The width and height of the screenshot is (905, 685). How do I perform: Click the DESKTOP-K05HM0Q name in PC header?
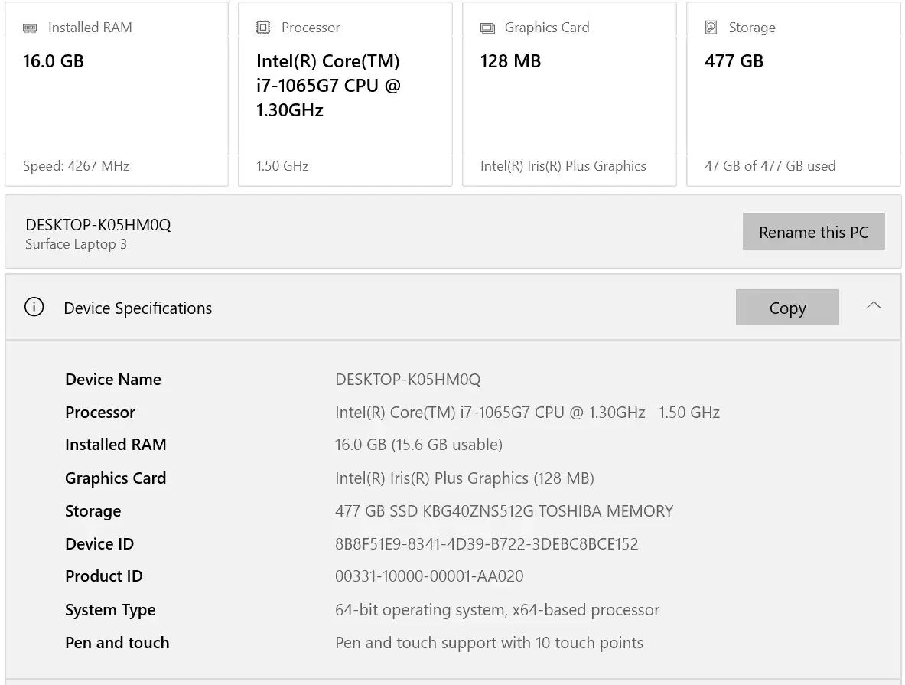coord(98,225)
